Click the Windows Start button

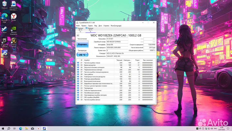(3, 128)
